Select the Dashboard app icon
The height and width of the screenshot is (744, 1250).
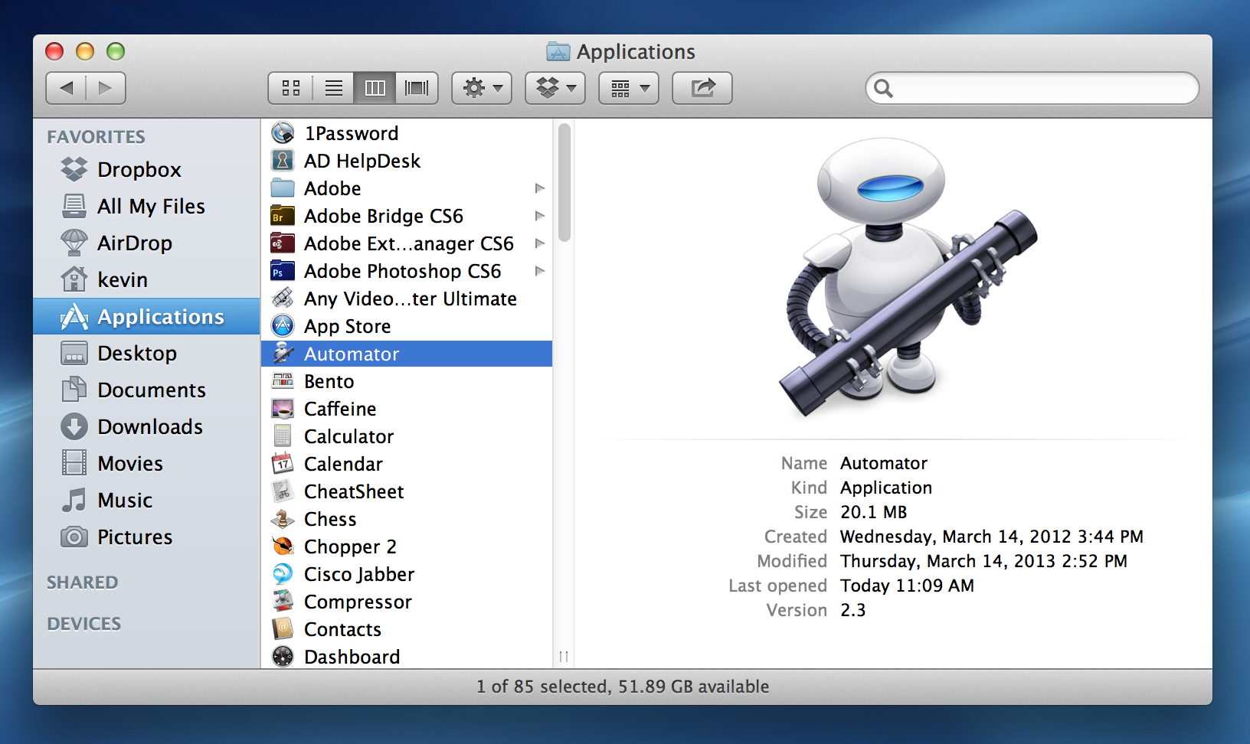click(283, 657)
